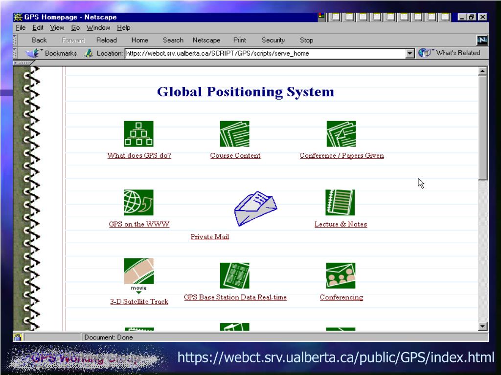
Task: Open the Window menu
Action: pyautogui.click(x=98, y=28)
